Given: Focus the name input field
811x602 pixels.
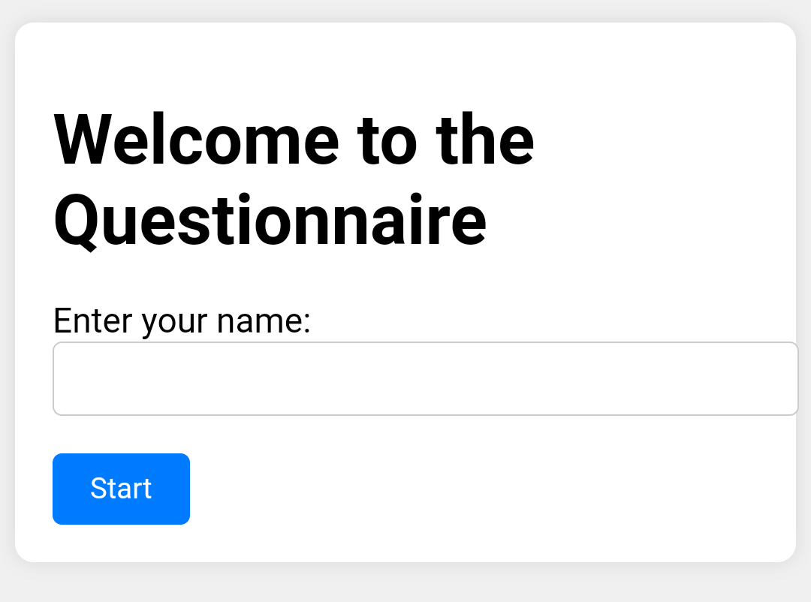Looking at the screenshot, I should click(425, 378).
